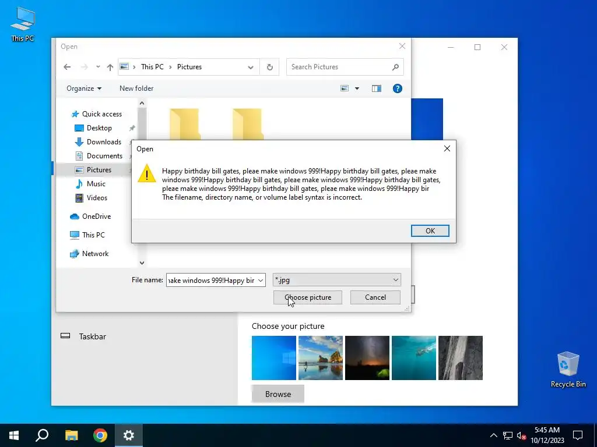Select Desktop in navigation pane
Screen dimensions: 597x447
[x=93, y=128]
